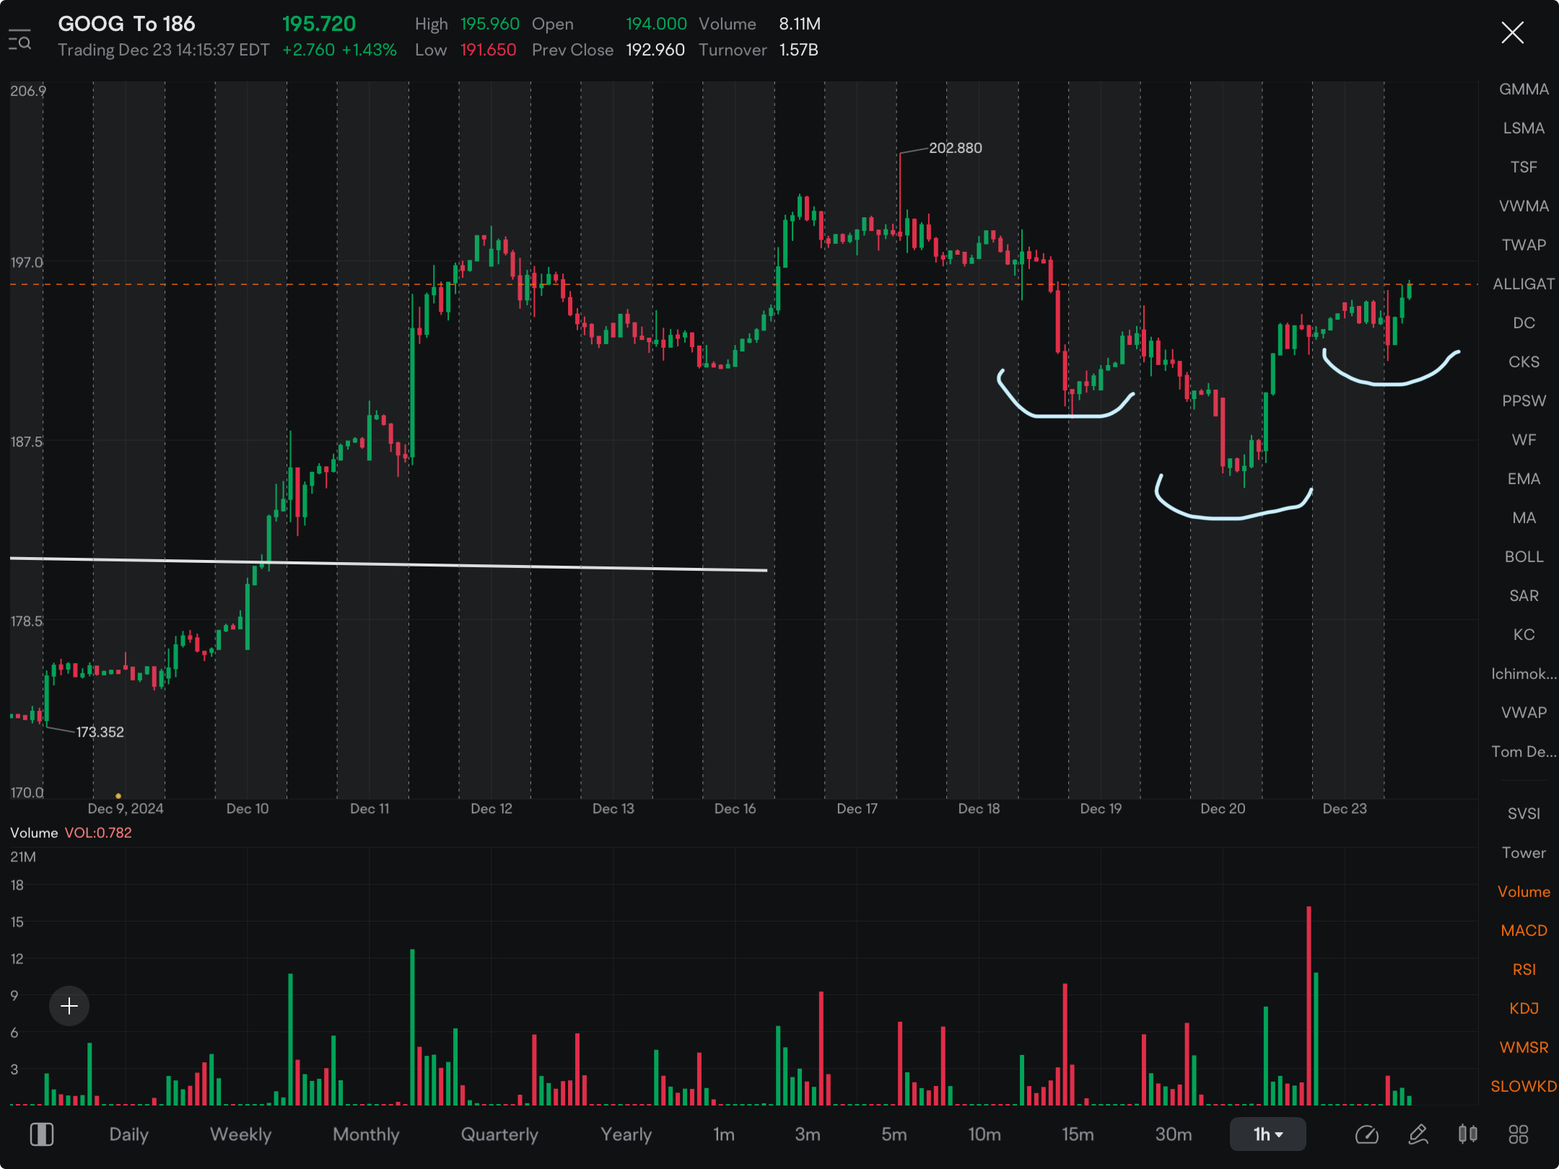Click the 202.880 high price label

tap(955, 148)
